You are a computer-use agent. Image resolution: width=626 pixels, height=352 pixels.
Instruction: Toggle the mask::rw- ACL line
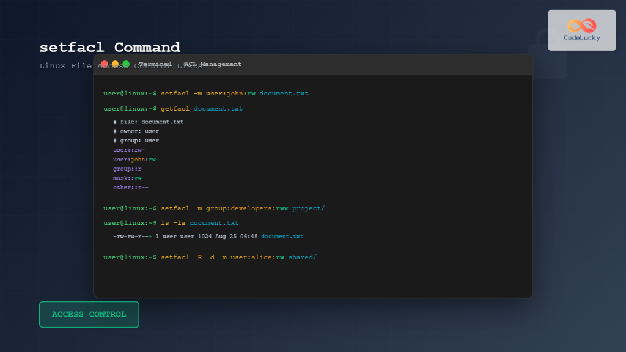click(128, 178)
